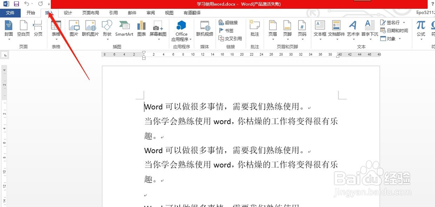The height and width of the screenshot is (207, 435).
Task: Expand the object (对象) dropdown arrow
Action: [x=400, y=39]
